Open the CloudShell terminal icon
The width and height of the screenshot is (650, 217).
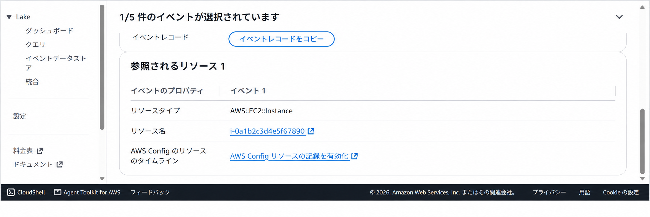tap(11, 192)
